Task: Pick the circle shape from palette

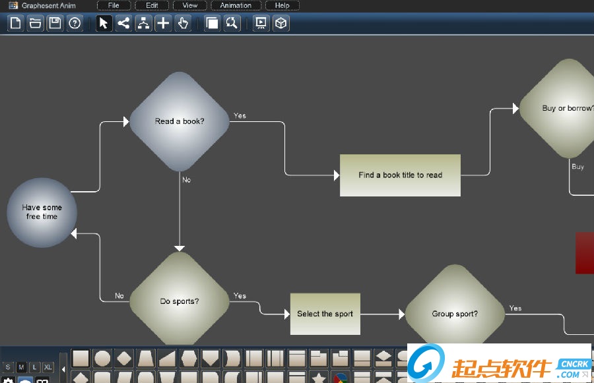Action: [102, 359]
